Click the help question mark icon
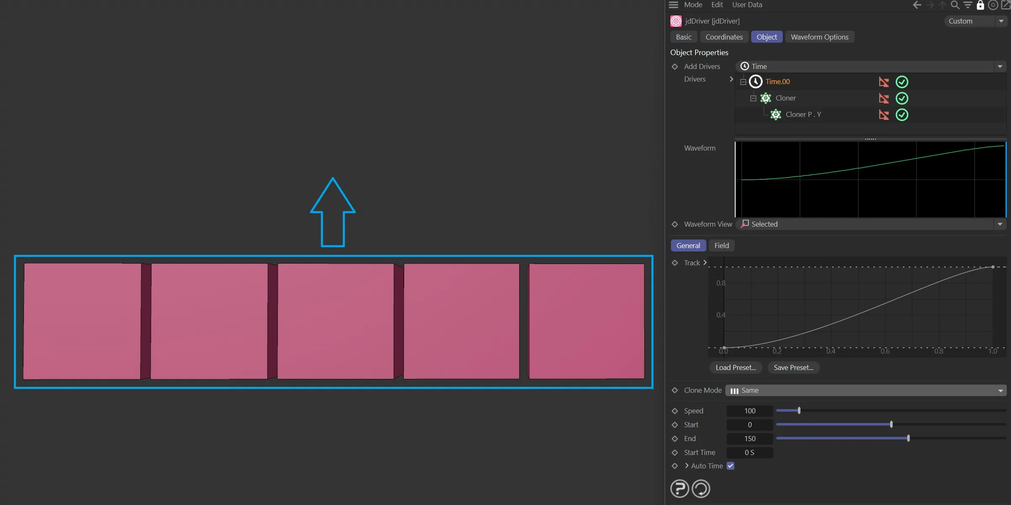Screen dimensions: 1011x505 coord(679,489)
